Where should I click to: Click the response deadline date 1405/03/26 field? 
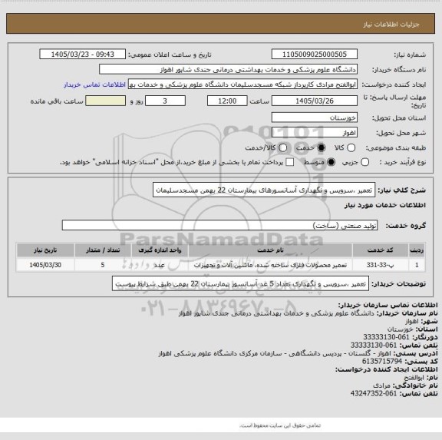pos(315,101)
